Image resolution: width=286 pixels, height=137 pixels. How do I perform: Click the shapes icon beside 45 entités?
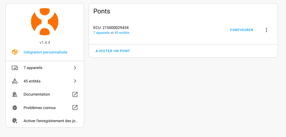point(15,81)
